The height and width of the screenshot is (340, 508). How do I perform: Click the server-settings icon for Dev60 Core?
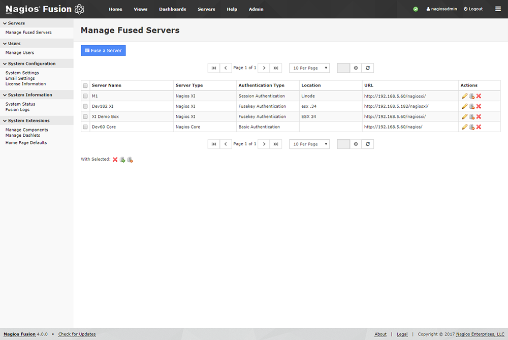pos(472,127)
